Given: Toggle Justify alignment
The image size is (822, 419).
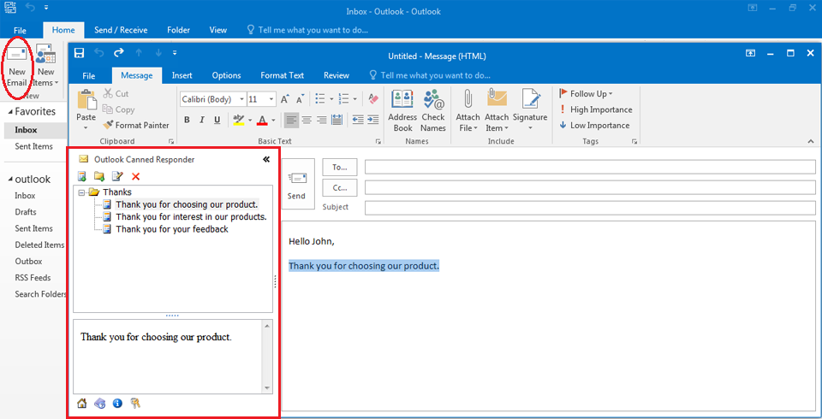Looking at the screenshot, I should point(337,120).
